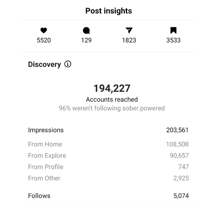Select the 129 comments count
This screenshot has width=216, height=210.
pos(86,40)
